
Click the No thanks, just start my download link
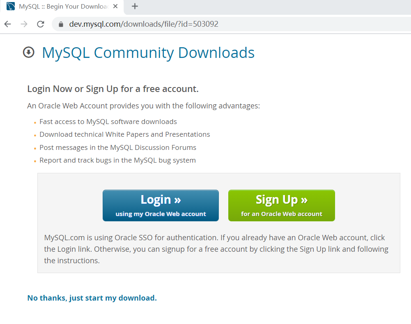tap(91, 298)
